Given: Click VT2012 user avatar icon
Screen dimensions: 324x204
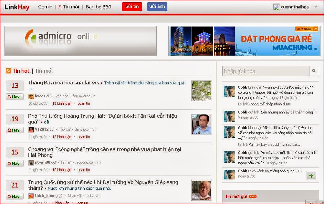Looking at the screenshot, I should pyautogui.click(x=31, y=130).
